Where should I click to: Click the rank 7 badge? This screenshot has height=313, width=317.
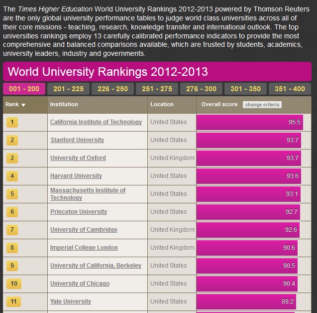click(12, 230)
